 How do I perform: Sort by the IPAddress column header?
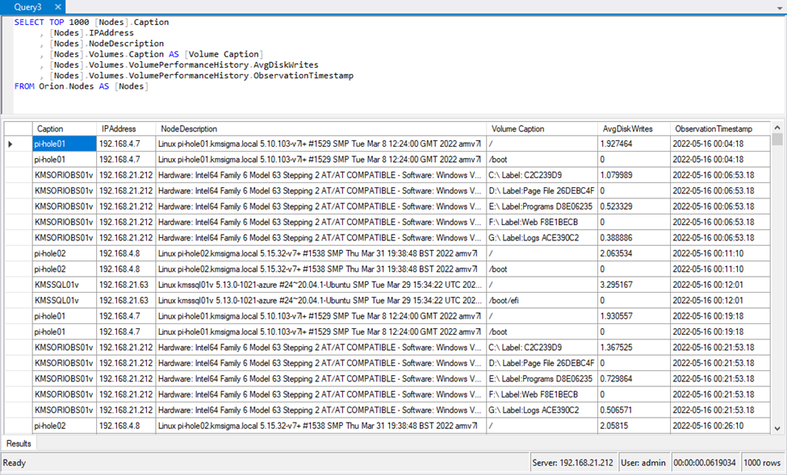(x=126, y=129)
